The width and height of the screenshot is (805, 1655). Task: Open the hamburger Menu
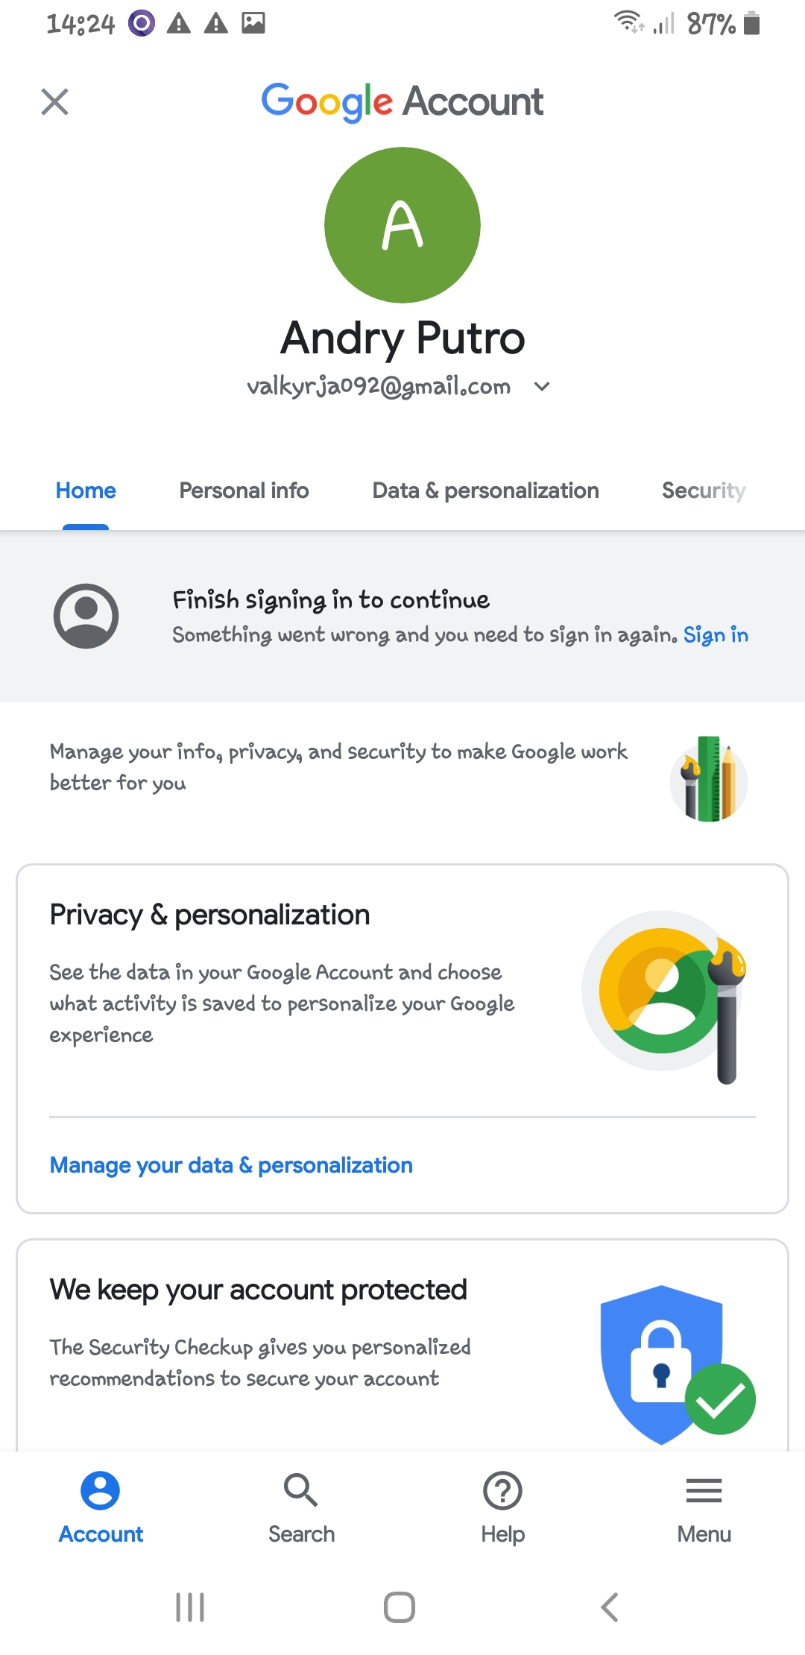[x=704, y=1506]
